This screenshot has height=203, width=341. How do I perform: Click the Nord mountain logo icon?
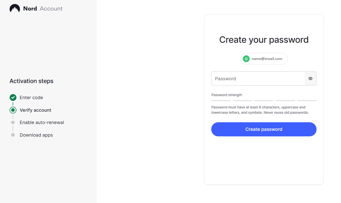click(x=15, y=8)
